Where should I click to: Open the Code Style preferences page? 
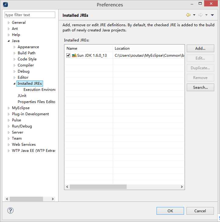click(27, 59)
